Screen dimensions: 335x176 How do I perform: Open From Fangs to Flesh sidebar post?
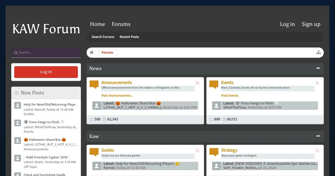point(44,122)
